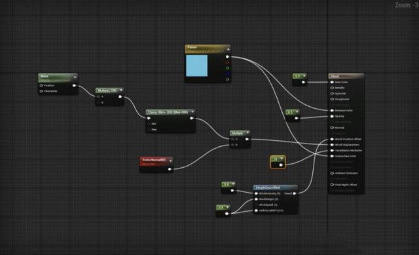
Task: Click output pin of constant feeding WindWeight
Action: pos(227,213)
